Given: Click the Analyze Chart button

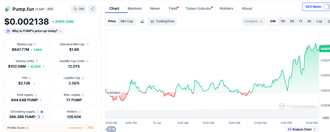Looking at the screenshot, I should coord(302,129).
